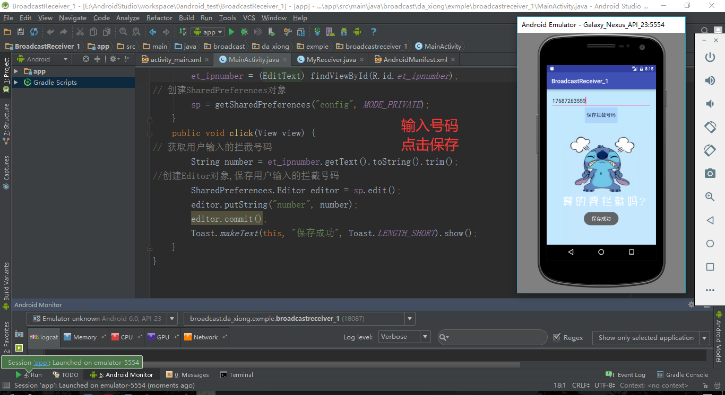
Task: Open the TODO tool window
Action: pyautogui.click(x=65, y=375)
